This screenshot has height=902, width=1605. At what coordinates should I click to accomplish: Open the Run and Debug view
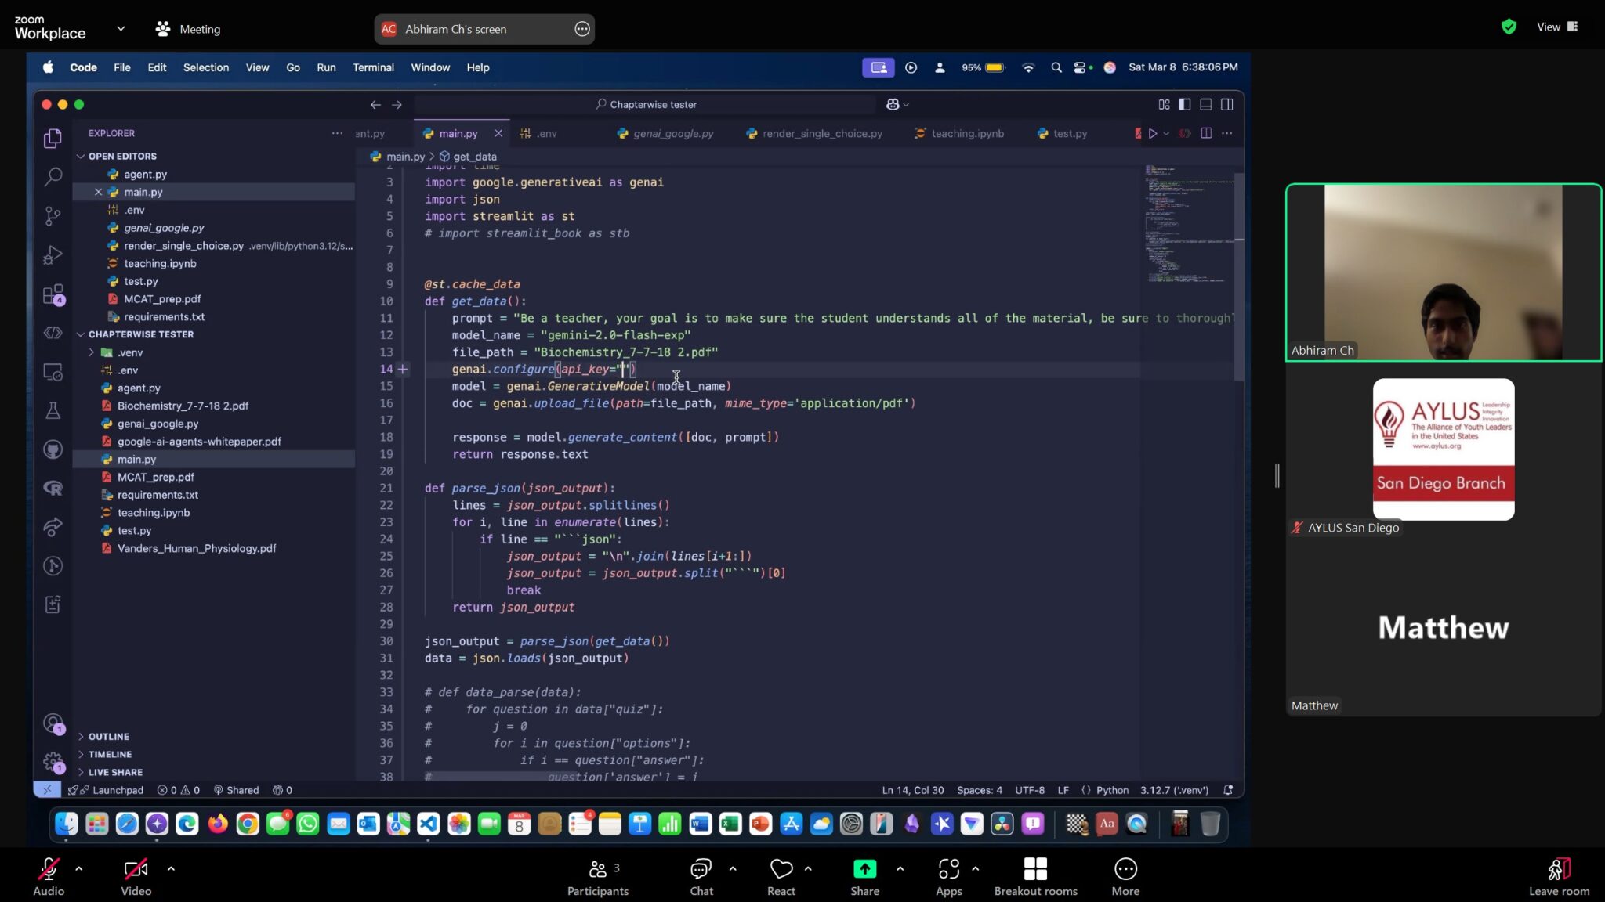pos(53,255)
